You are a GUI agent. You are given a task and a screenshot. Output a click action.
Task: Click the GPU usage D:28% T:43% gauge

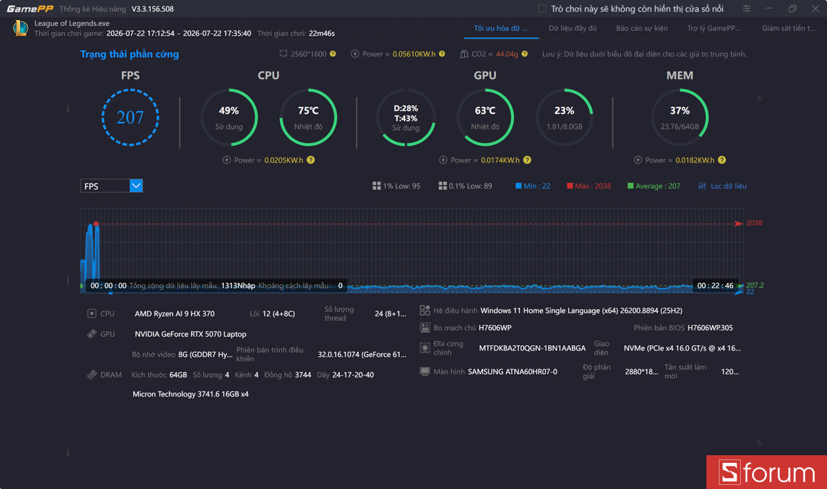pyautogui.click(x=406, y=117)
